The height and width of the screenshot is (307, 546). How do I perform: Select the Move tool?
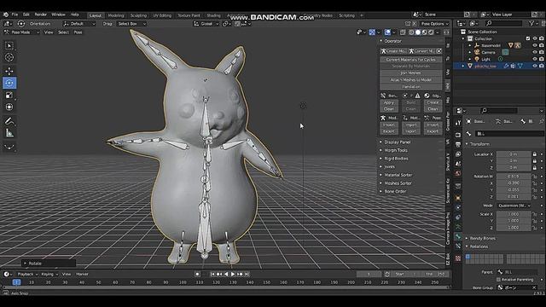click(9, 71)
